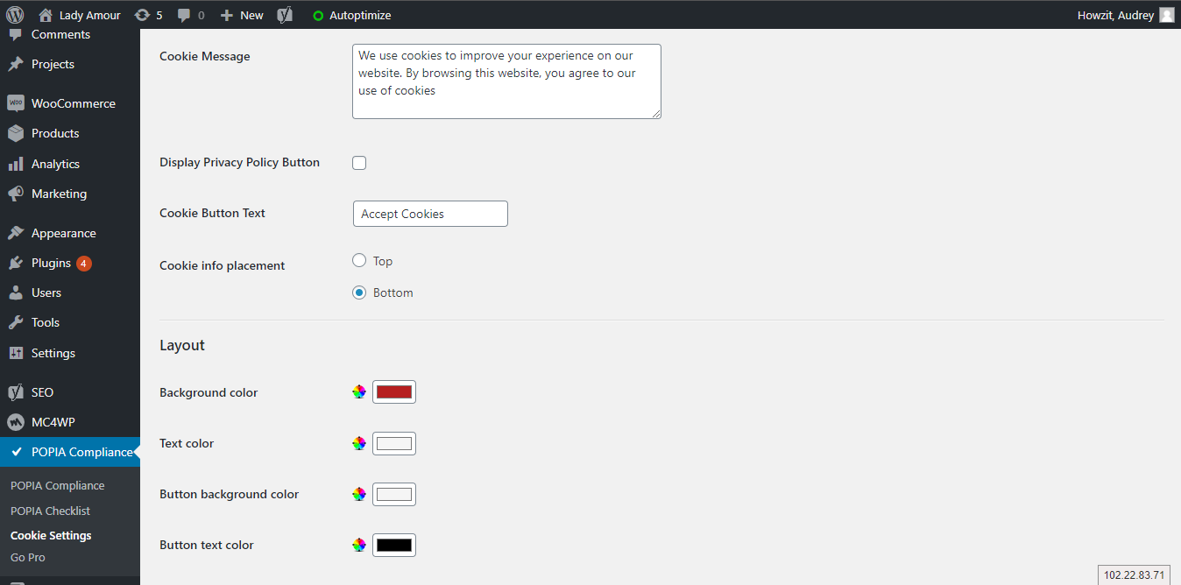The width and height of the screenshot is (1181, 585).
Task: Click the Users menu label
Action: 46,292
